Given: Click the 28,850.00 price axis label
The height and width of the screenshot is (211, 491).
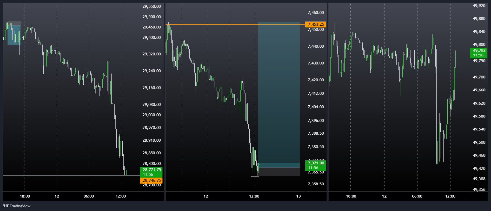Looking at the screenshot, I should point(152,153).
